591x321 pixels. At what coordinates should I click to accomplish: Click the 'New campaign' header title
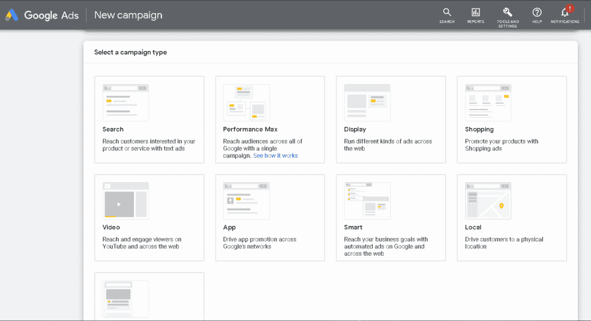pyautogui.click(x=128, y=15)
